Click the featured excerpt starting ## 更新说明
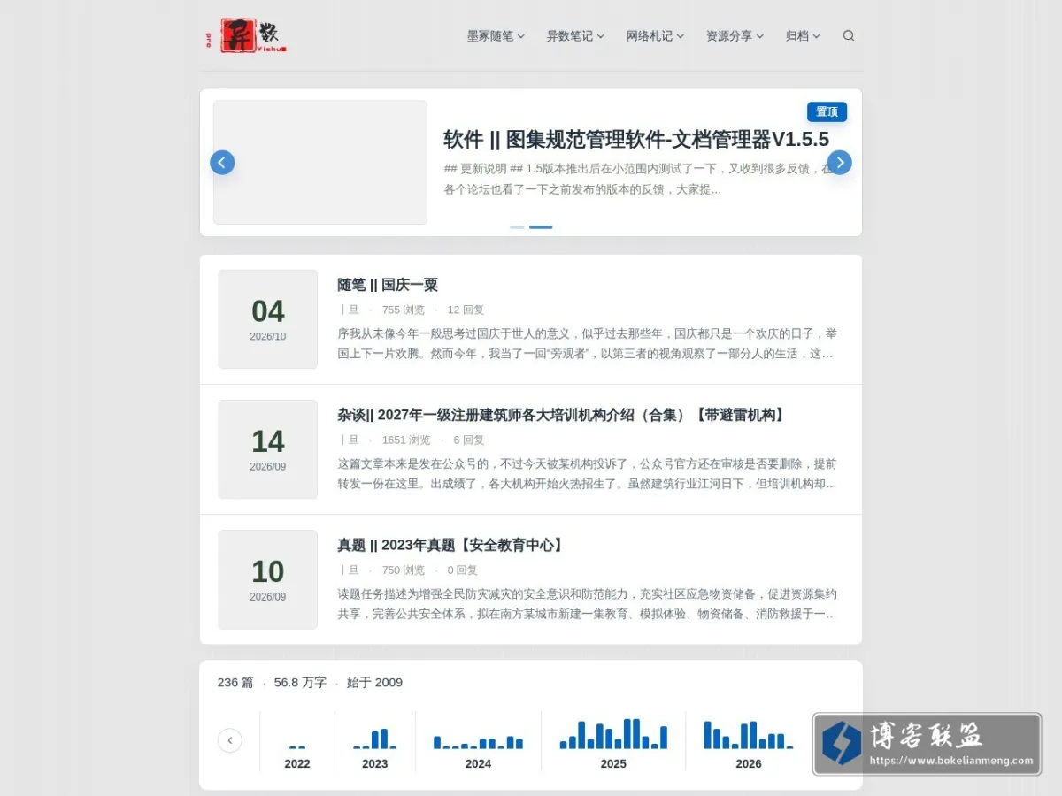This screenshot has width=1062, height=796. pyautogui.click(x=638, y=179)
